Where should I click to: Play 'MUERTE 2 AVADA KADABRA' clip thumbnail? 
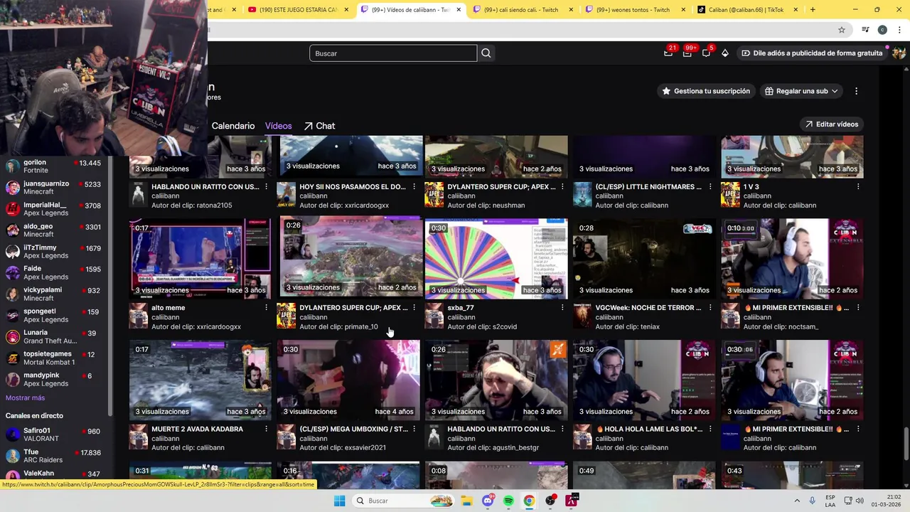coord(200,380)
